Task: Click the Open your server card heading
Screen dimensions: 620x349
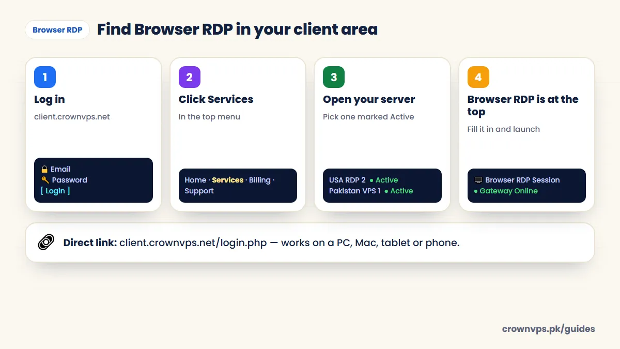Action: 369,99
